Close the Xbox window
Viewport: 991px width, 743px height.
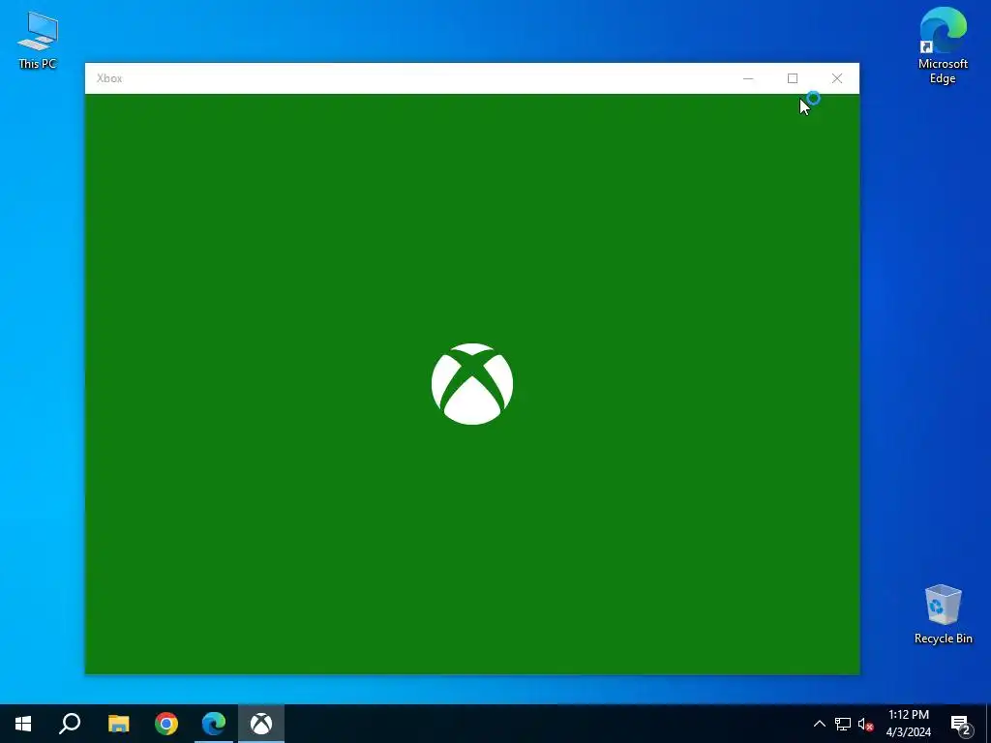[x=837, y=78]
